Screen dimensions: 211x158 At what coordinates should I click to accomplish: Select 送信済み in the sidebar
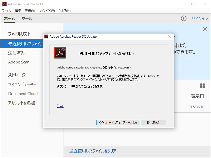coord(16,53)
